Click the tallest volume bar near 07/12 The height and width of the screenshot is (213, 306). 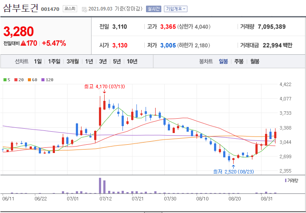click(100, 186)
